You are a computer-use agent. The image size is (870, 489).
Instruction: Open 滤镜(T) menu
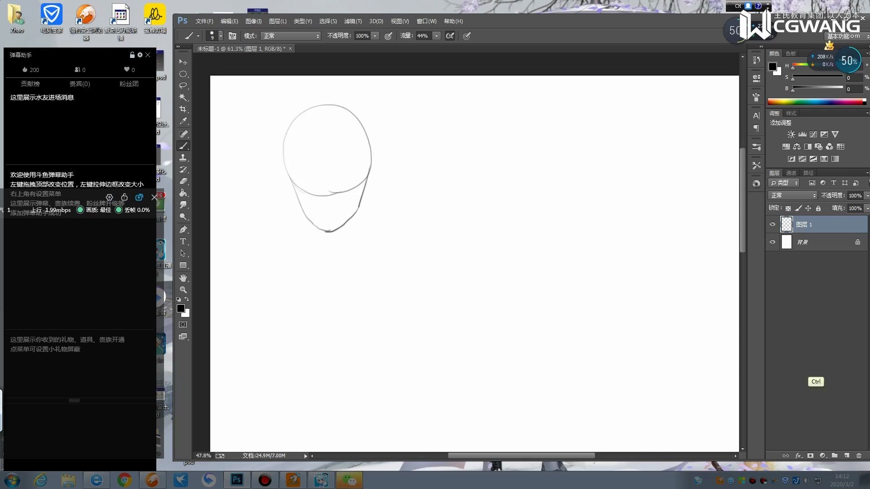(x=353, y=21)
